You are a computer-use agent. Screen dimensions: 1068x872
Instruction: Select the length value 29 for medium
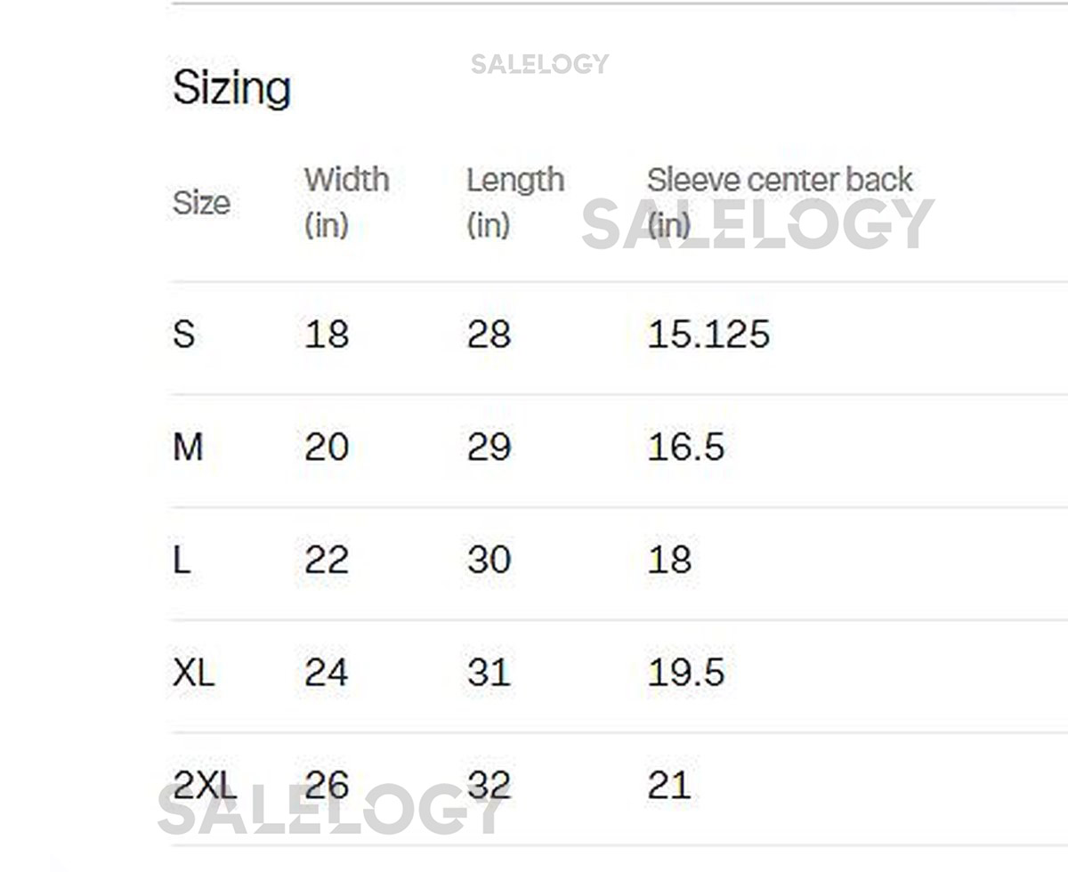489,447
